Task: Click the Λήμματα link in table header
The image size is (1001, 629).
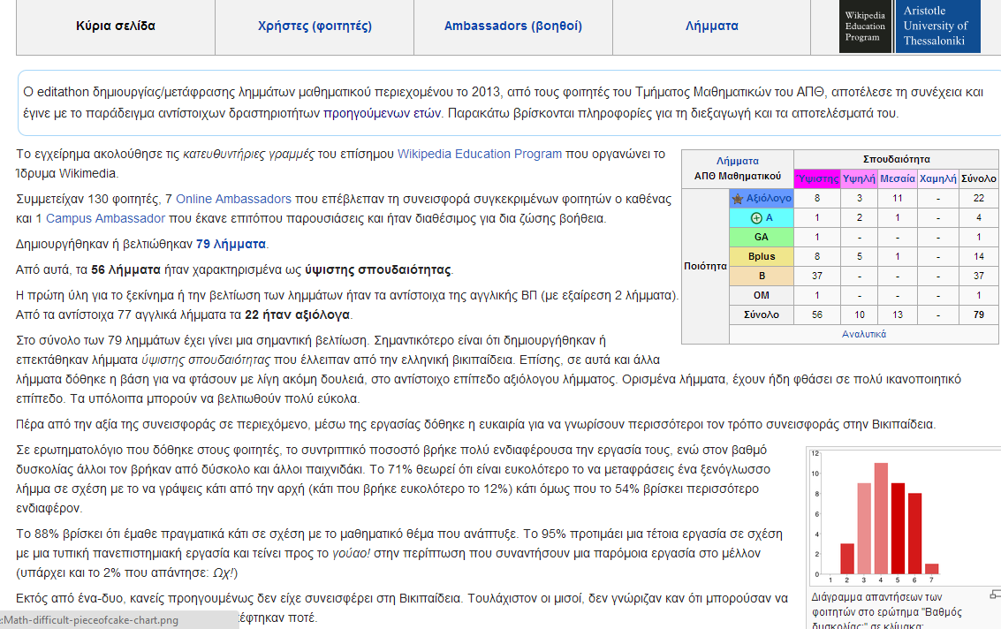Action: 738,161
